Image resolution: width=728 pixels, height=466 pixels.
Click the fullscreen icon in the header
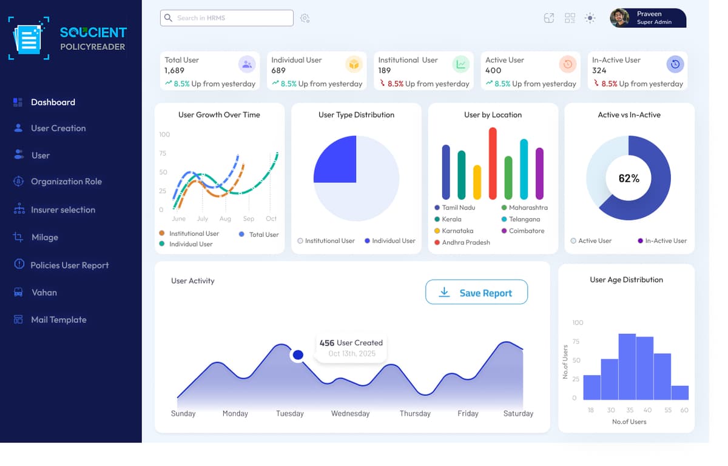[548, 18]
